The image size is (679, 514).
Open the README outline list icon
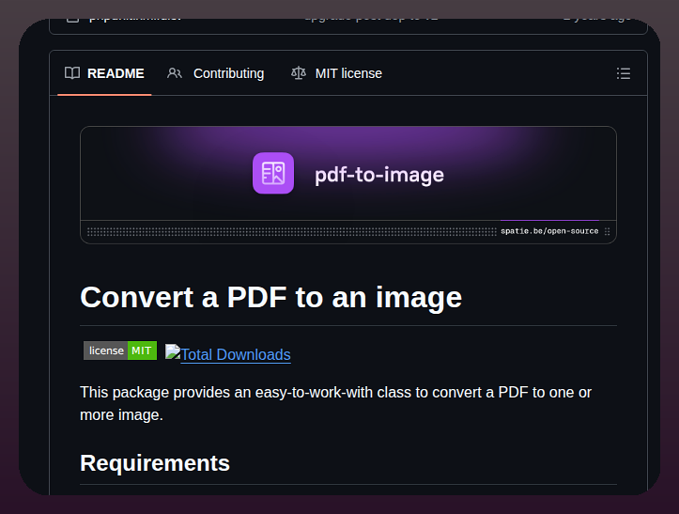point(624,73)
